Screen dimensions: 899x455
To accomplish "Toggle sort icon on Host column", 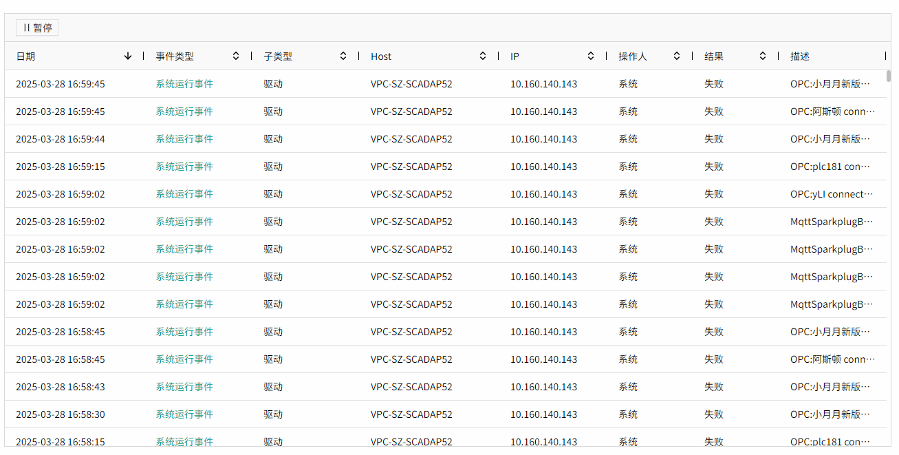I will click(483, 56).
